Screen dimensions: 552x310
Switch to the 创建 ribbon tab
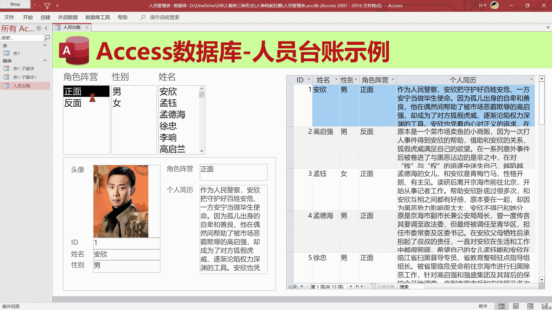point(45,17)
